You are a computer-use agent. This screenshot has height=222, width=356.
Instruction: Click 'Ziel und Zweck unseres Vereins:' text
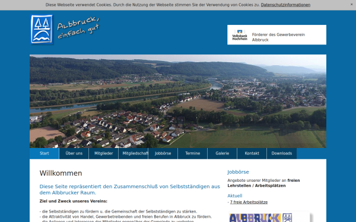click(x=74, y=201)
